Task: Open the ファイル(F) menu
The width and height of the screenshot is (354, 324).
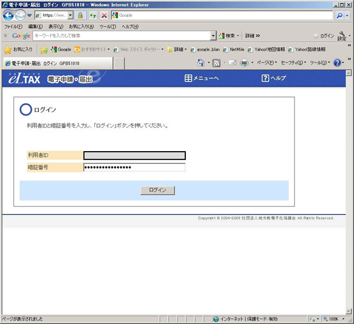Action: pos(14,27)
